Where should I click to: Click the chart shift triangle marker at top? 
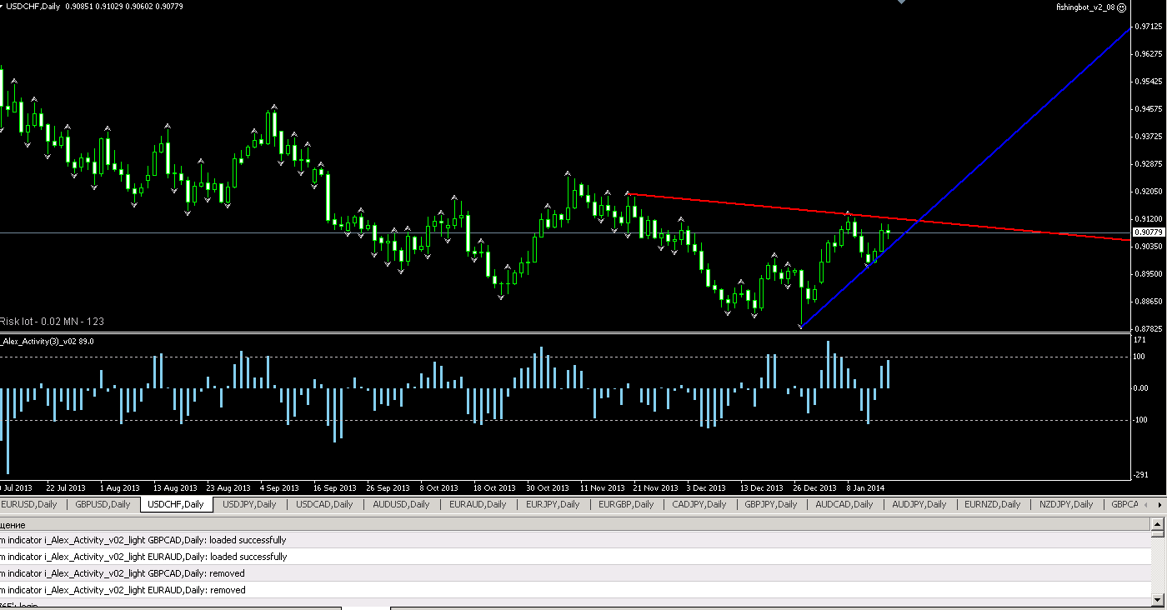click(x=900, y=2)
